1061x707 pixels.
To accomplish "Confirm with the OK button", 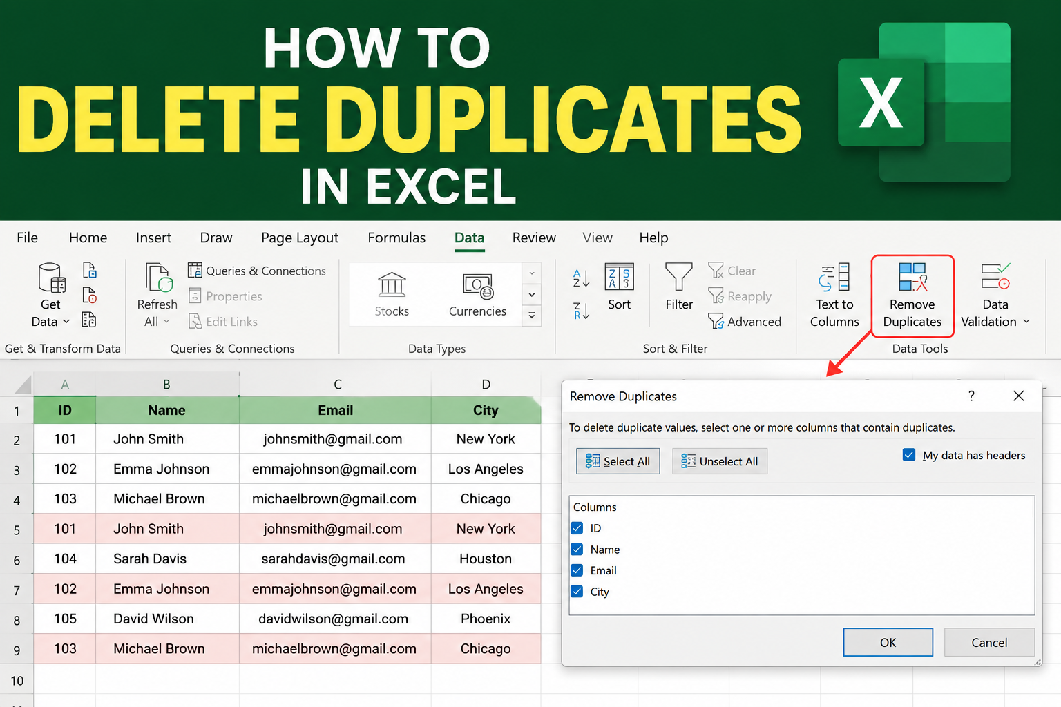I will pos(888,643).
